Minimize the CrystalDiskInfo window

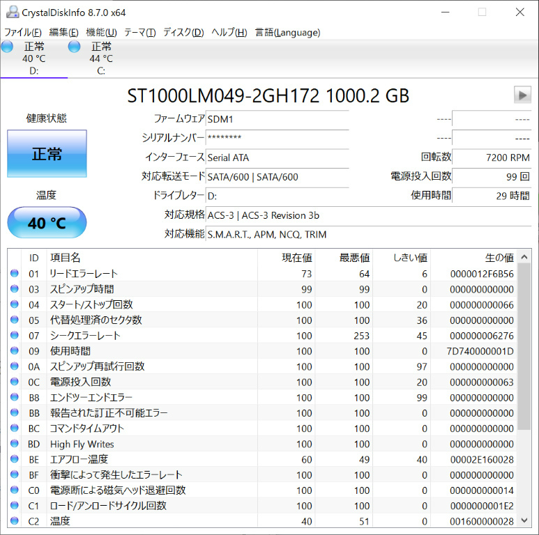tap(446, 13)
